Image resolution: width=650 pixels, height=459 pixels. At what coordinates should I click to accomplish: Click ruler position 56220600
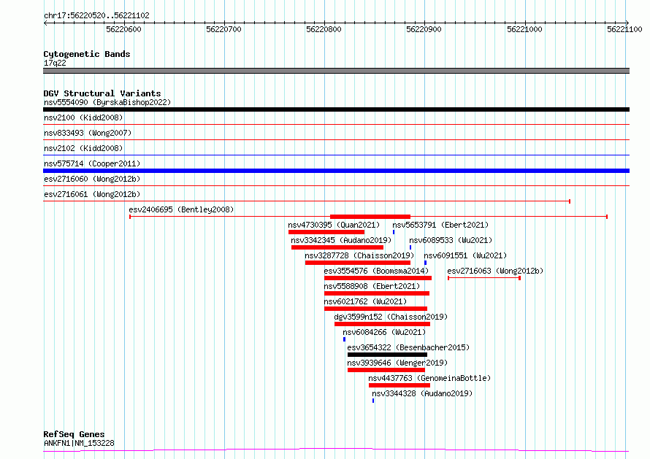point(123,29)
